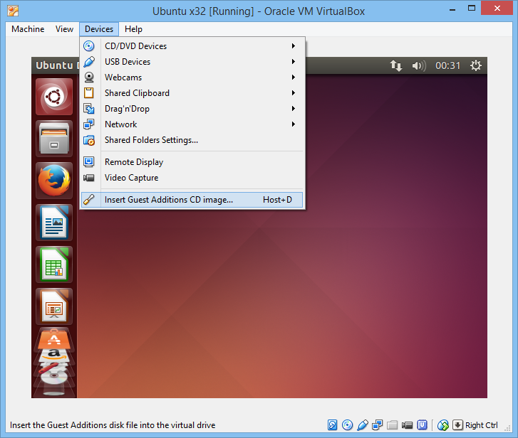Select Video Capture menu entry

click(x=192, y=178)
